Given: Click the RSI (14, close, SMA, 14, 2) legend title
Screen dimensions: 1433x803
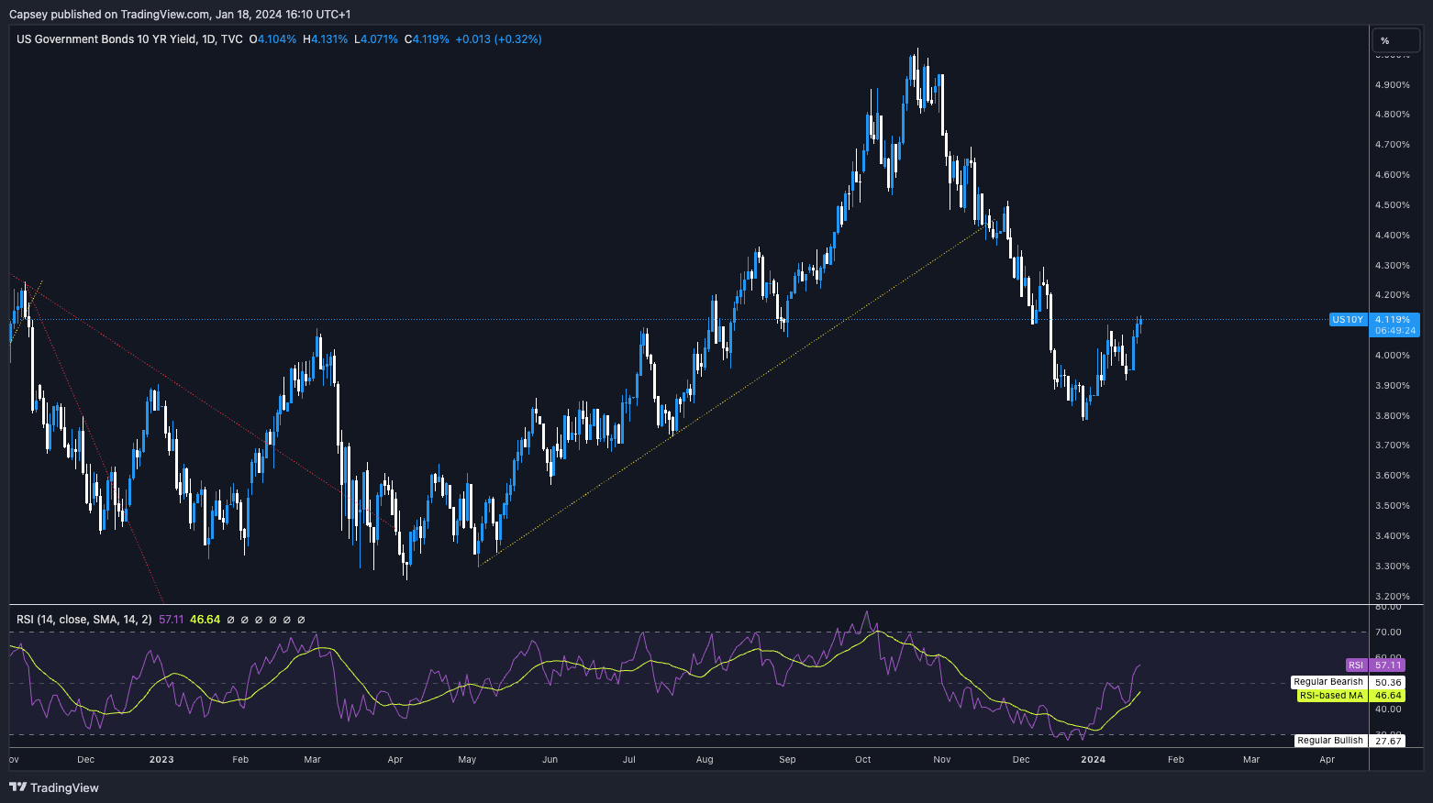Looking at the screenshot, I should click(x=84, y=620).
